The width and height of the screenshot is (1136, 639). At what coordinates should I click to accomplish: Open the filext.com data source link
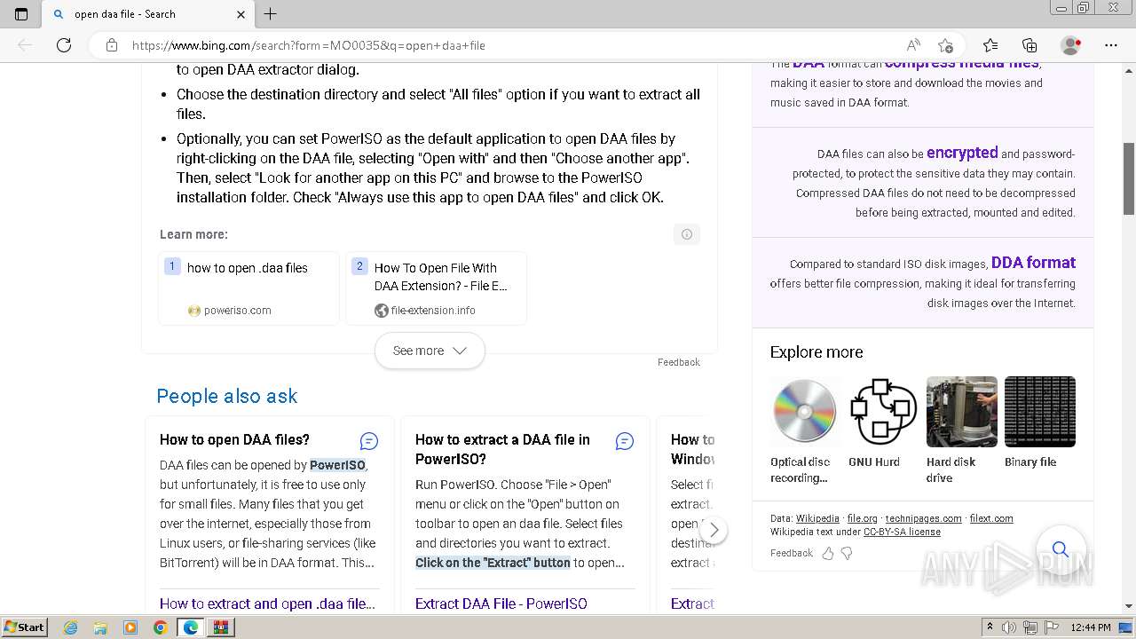pyautogui.click(x=991, y=518)
